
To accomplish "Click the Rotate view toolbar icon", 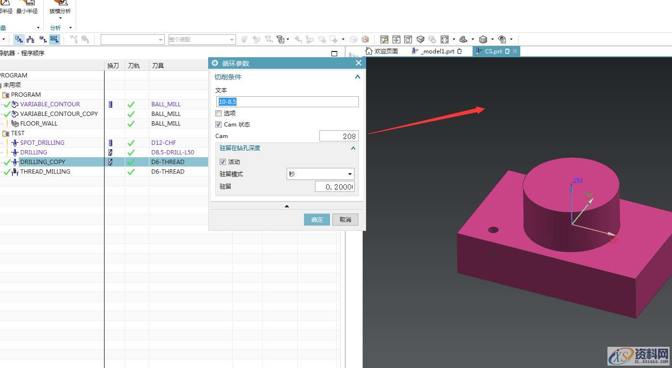I will 408,39.
